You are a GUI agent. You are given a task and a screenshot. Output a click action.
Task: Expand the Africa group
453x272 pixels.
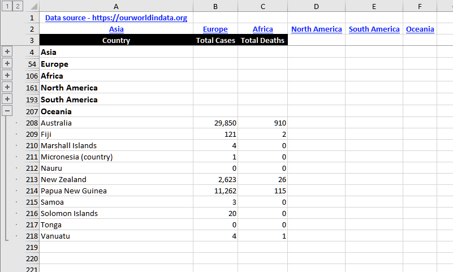click(x=7, y=75)
